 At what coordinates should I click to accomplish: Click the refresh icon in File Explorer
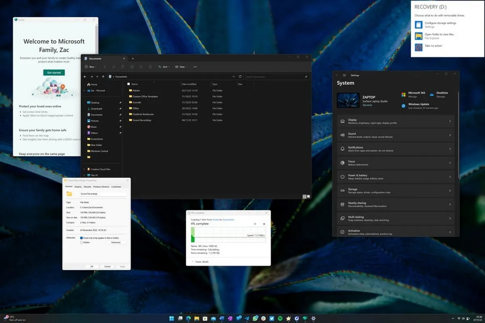(240, 76)
